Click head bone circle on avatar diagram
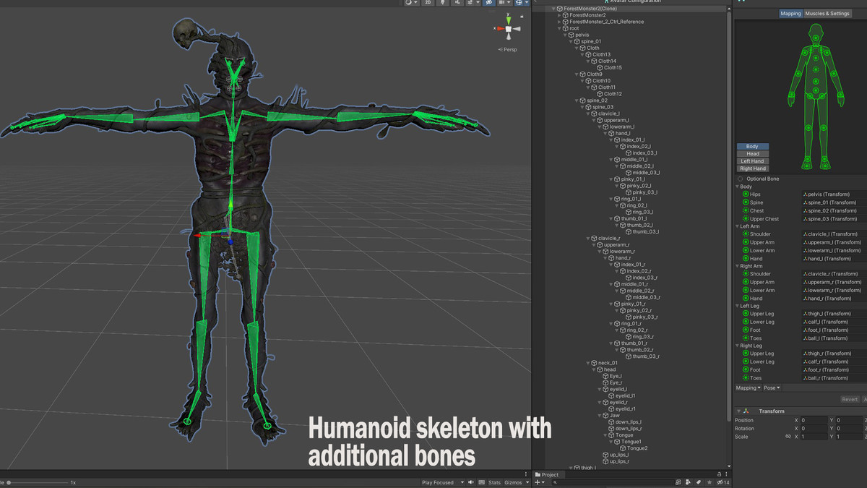Image resolution: width=867 pixels, height=488 pixels. click(816, 38)
